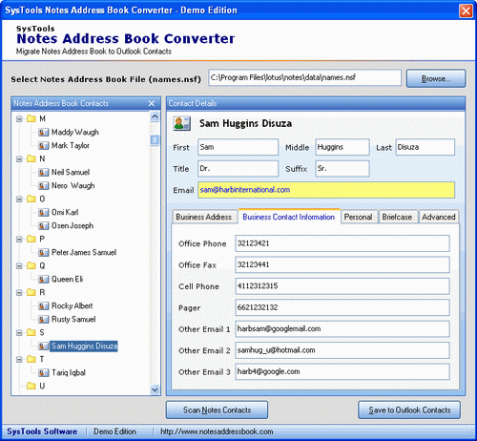The width and height of the screenshot is (477, 441).
Task: Collapse the O group in the tree
Action: [19, 199]
